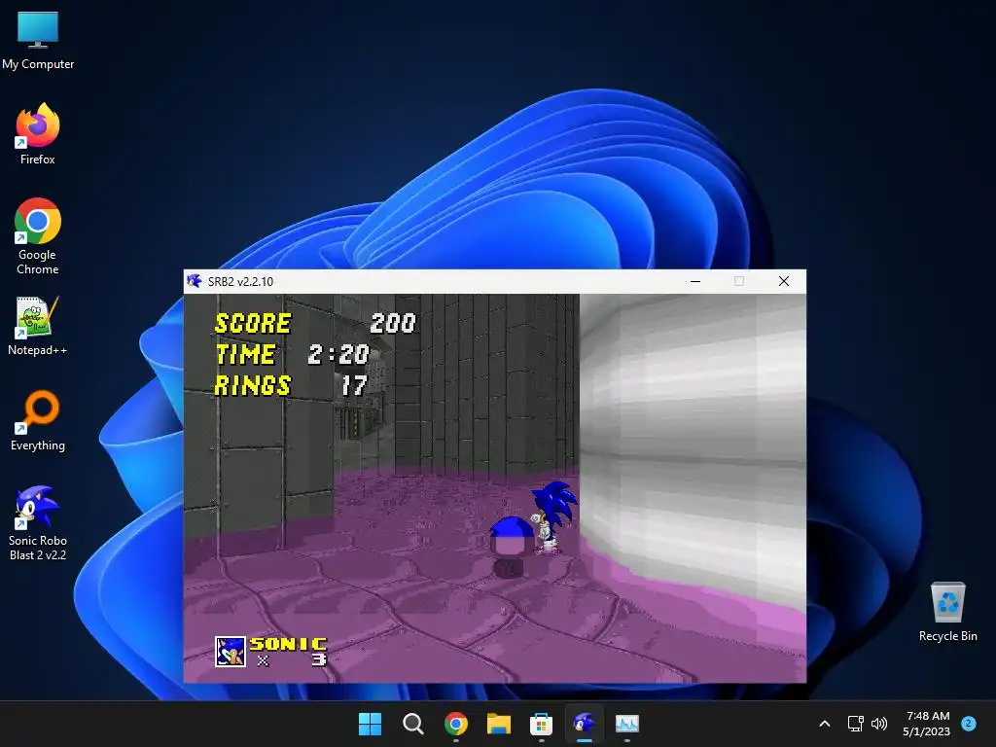Click the score value 200
This screenshot has width=996, height=747.
coord(393,323)
